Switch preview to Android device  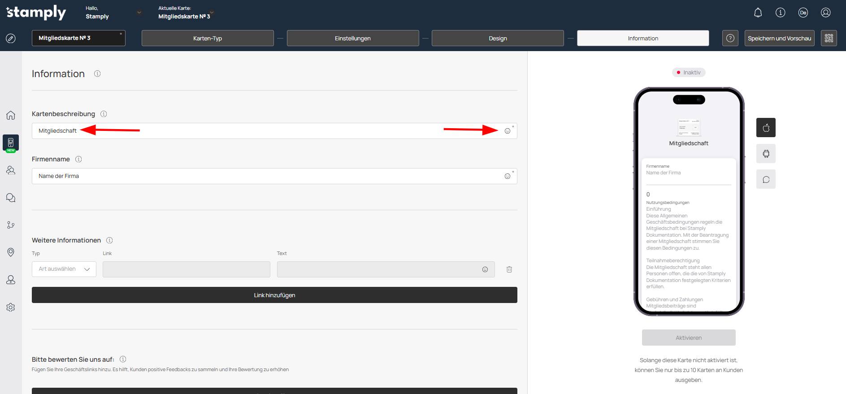[766, 154]
